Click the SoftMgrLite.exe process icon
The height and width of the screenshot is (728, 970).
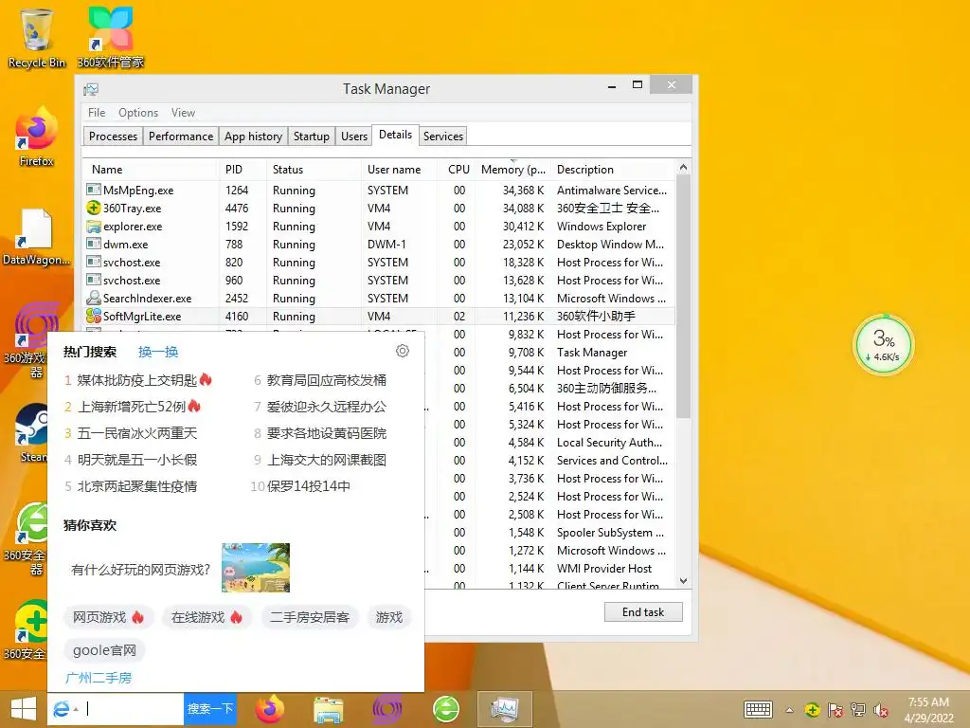point(94,316)
